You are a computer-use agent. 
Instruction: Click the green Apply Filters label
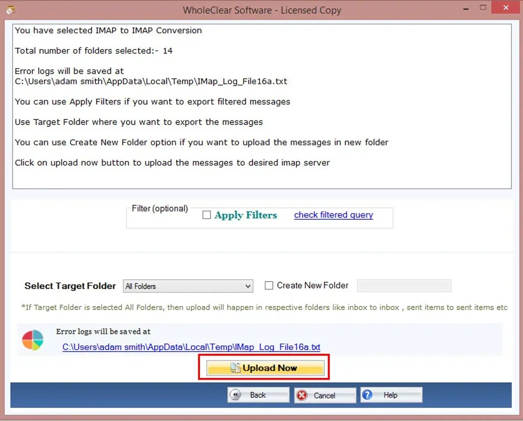pos(246,215)
